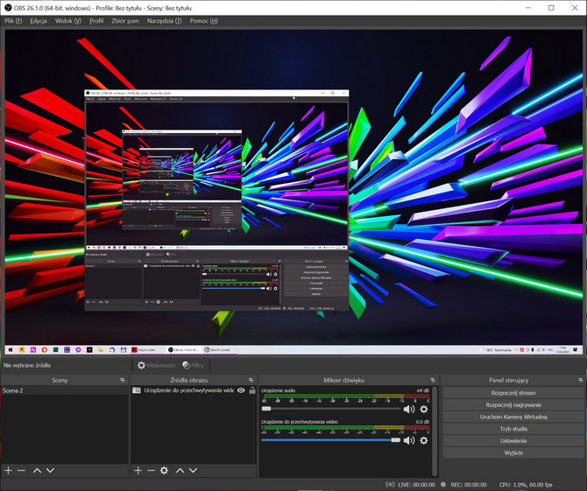Click the OBS logo in the title bar

[8, 8]
